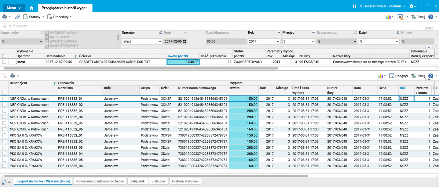The width and height of the screenshot is (439, 187).
Task: Tick checkbox for the jstest export row
Action: (4, 62)
